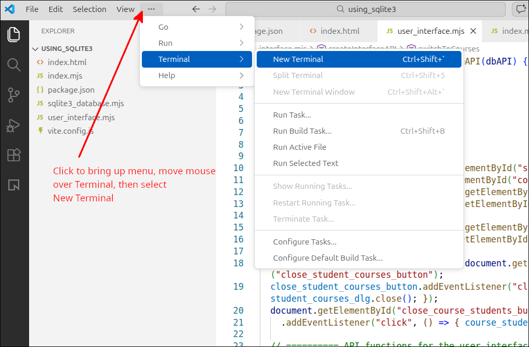Expand the Go submenu chevron
529x347 pixels.
(x=241, y=27)
